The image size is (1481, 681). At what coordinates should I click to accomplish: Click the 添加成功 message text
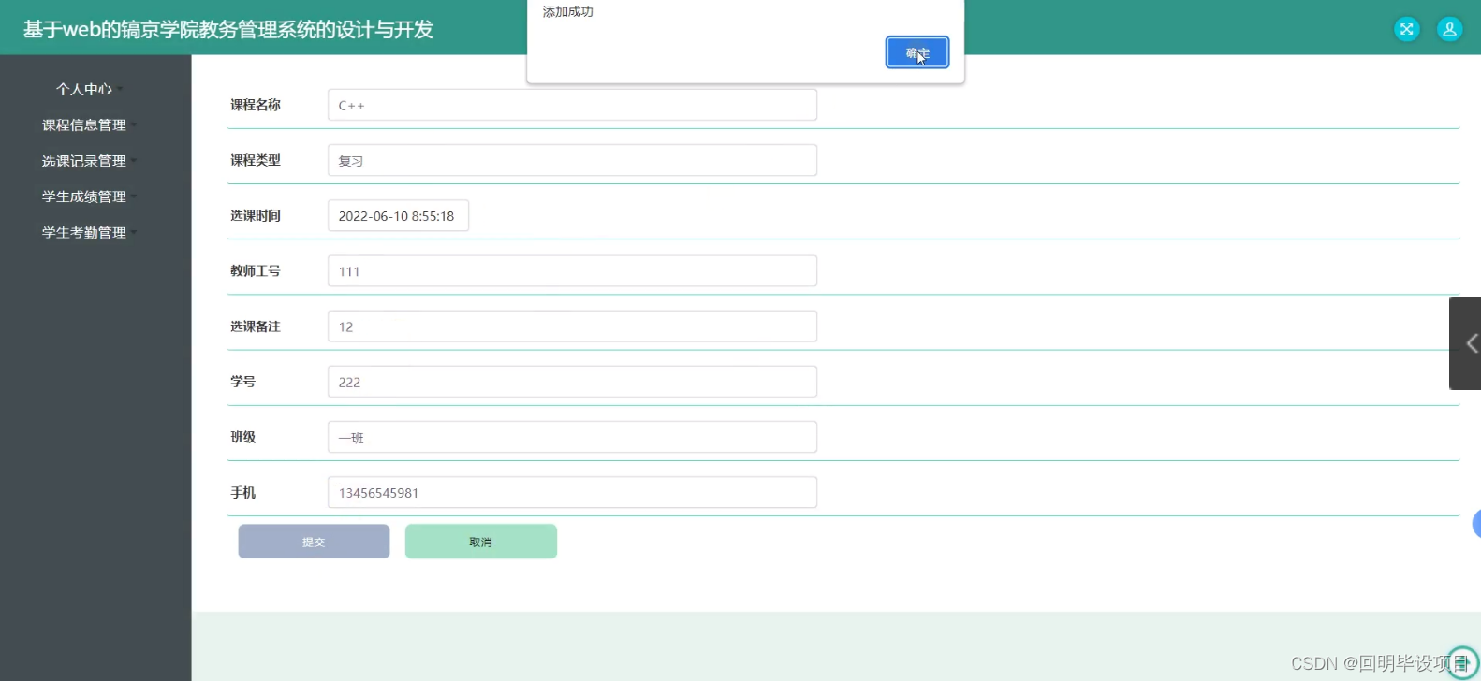point(568,12)
